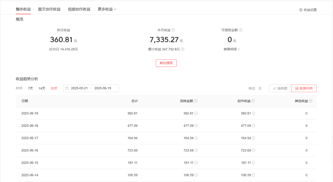Click the info icon on 流转金额 column header
This screenshot has height=182, width=333.
pos(196,101)
